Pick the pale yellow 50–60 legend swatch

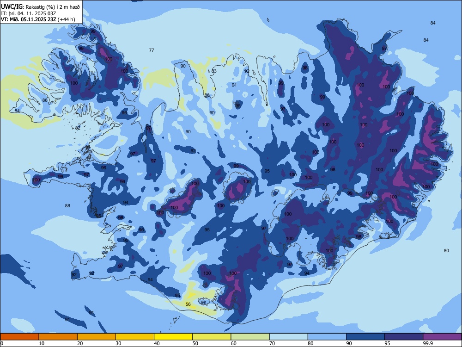point(212,337)
